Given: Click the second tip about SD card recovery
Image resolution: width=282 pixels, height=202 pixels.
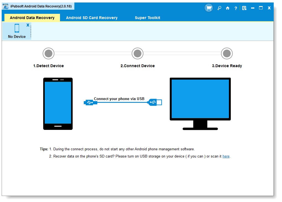Looking at the screenshot, I should 140,156.
